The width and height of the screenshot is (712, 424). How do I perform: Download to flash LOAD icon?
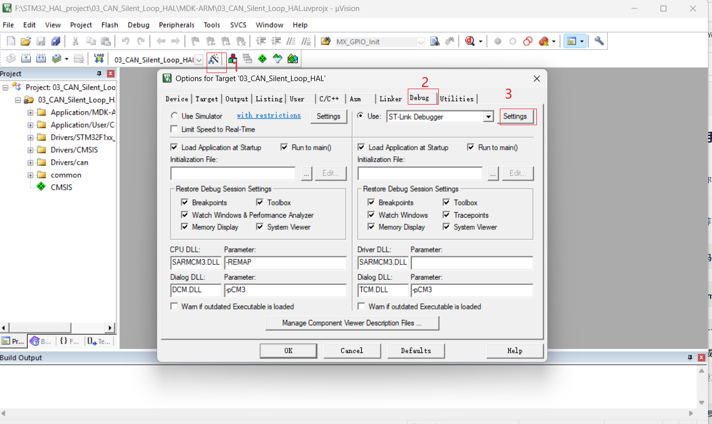[x=99, y=59]
